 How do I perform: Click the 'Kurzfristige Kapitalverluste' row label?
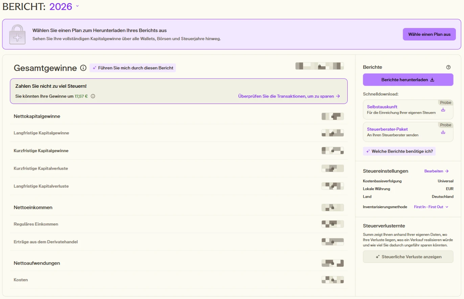point(41,168)
